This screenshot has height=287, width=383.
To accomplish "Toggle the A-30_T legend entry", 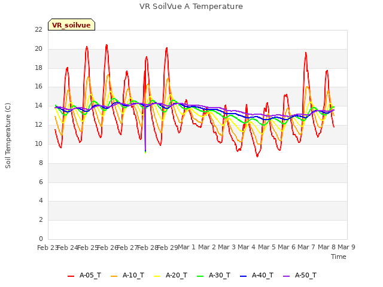I will coord(214,275).
